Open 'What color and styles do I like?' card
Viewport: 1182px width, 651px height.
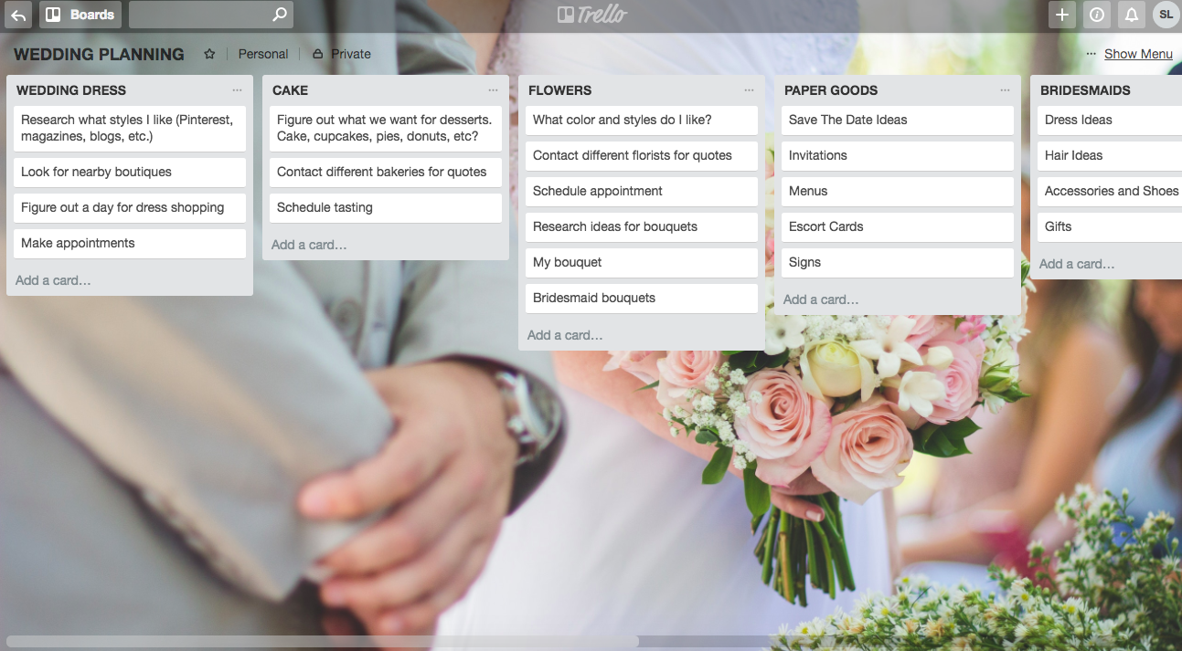tap(642, 120)
